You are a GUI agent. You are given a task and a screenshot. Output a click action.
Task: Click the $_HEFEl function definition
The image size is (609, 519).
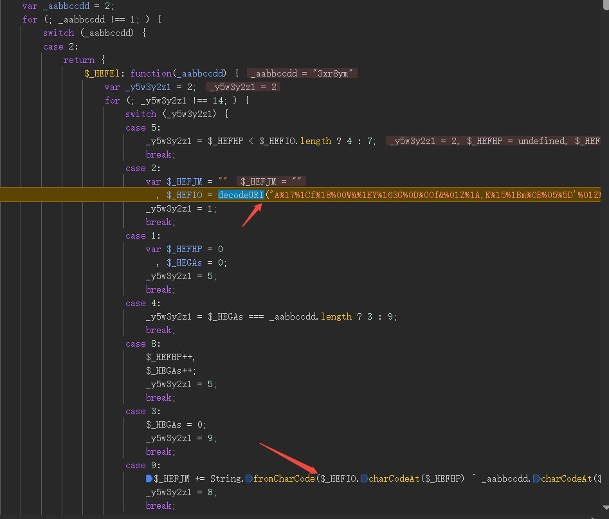161,73
